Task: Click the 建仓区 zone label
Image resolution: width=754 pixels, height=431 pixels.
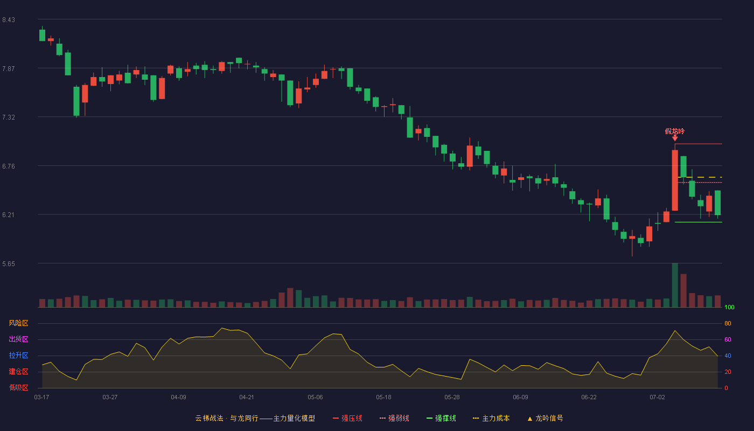Action: (x=18, y=372)
